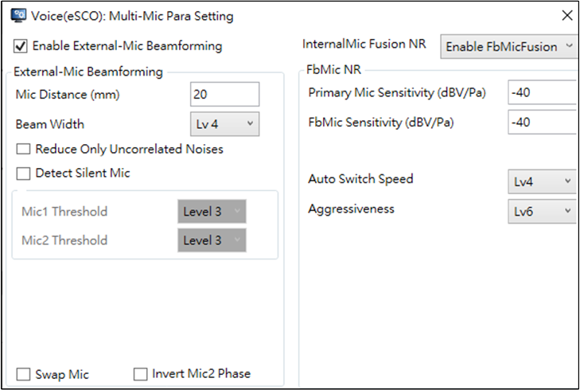Click the Aggressiveness label text
The image size is (580, 390).
tap(352, 209)
